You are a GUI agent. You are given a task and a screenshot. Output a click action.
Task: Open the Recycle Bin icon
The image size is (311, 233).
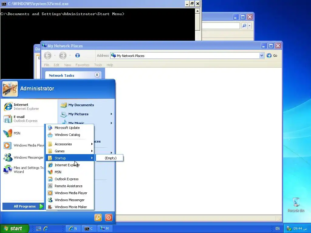(296, 205)
